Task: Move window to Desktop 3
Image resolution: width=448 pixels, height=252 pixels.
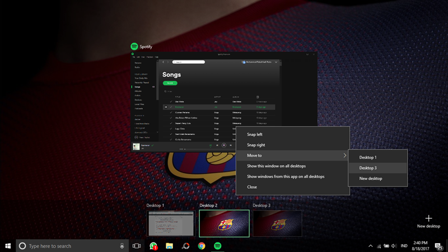Action: [368, 168]
